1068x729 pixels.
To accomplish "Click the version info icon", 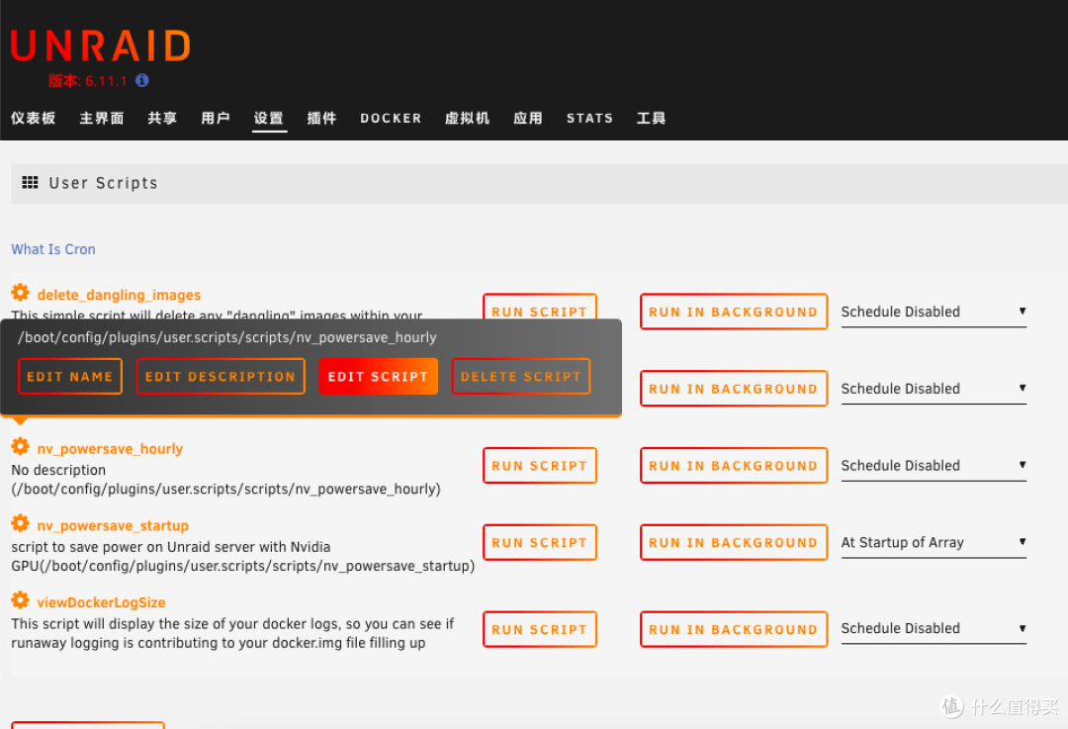I will click(x=141, y=80).
